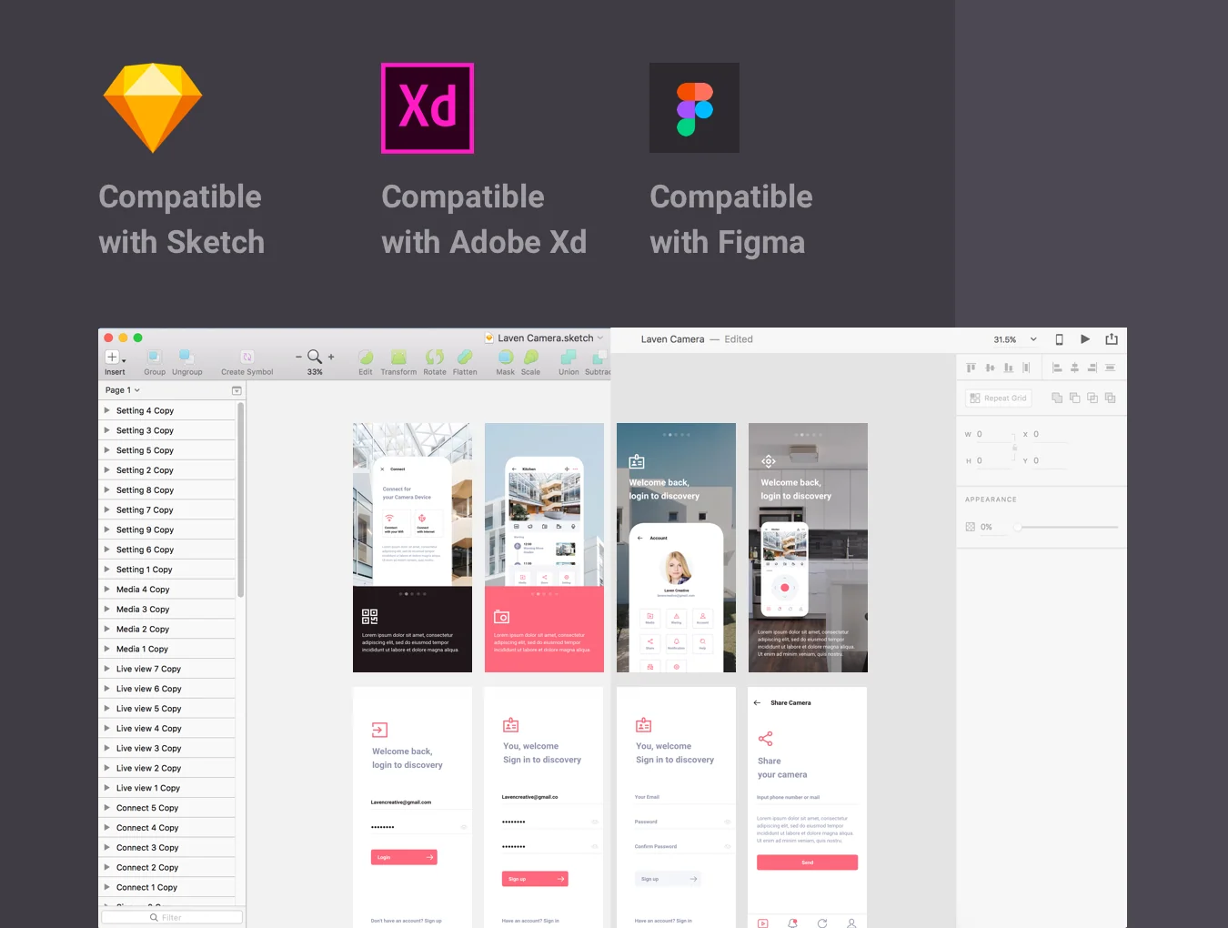Expand the Setting 4 Copy layer group
1228x928 pixels.
[107, 410]
